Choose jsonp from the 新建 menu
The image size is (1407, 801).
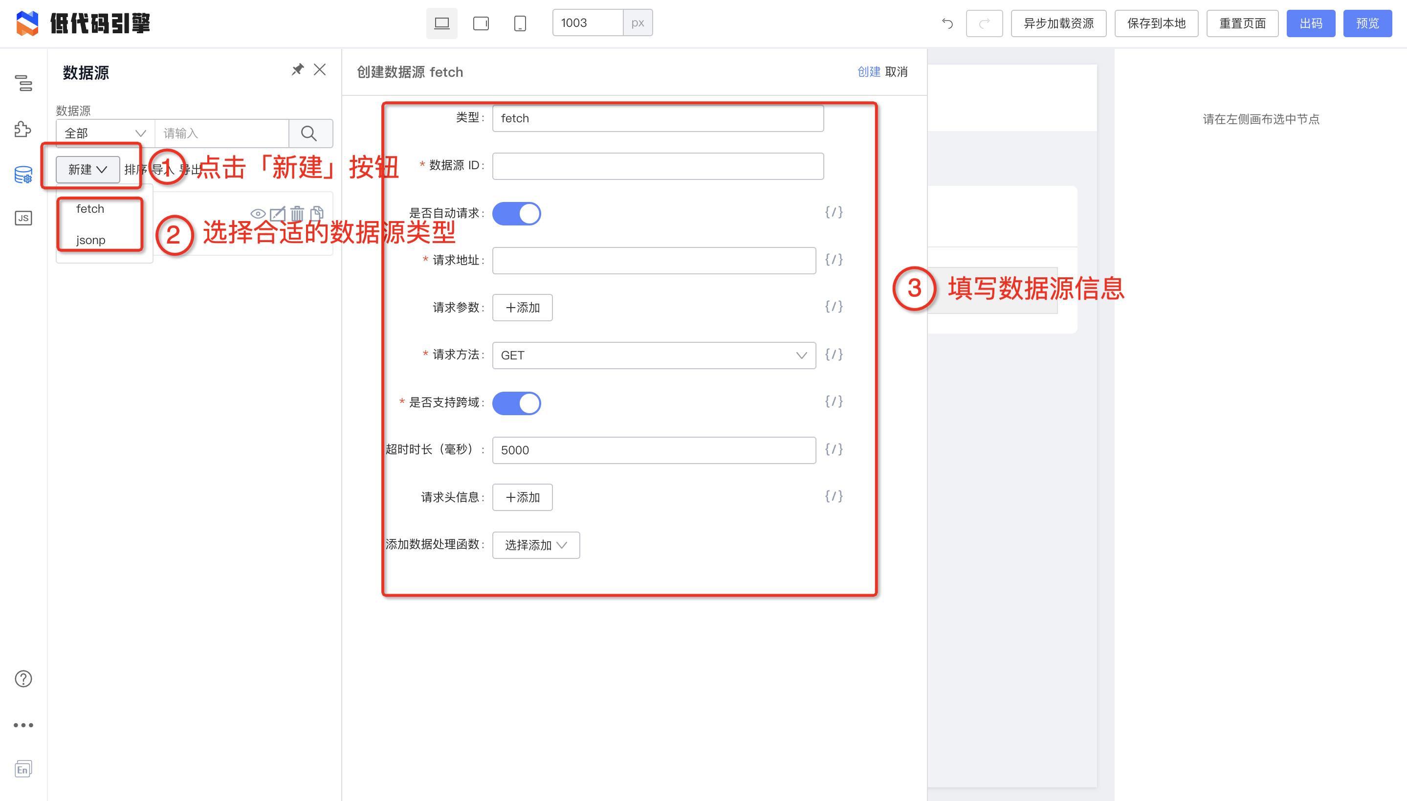coord(91,240)
